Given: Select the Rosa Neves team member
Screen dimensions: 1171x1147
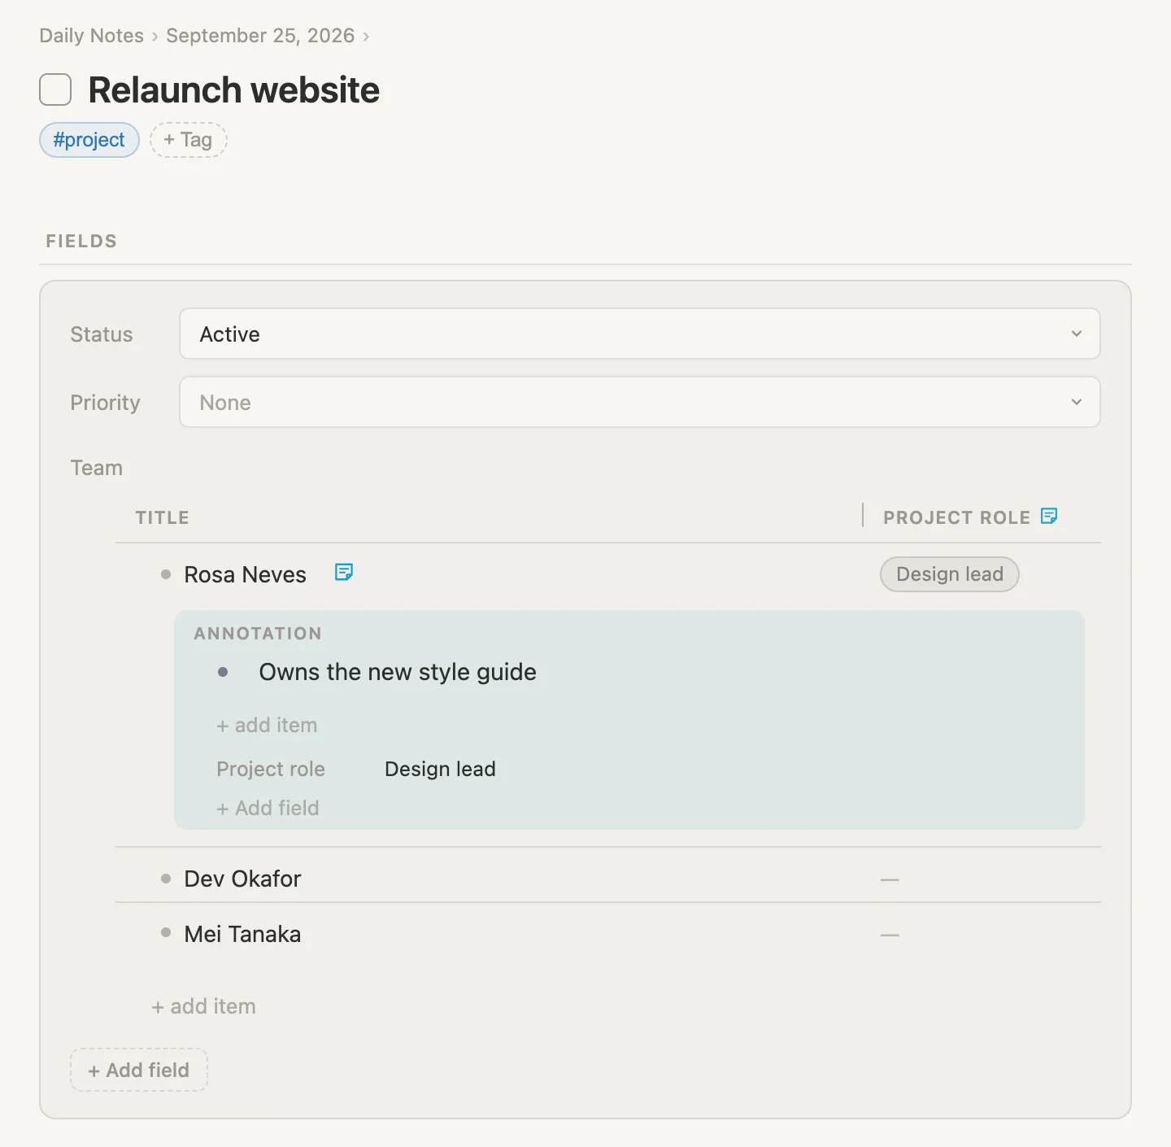Looking at the screenshot, I should 245,574.
